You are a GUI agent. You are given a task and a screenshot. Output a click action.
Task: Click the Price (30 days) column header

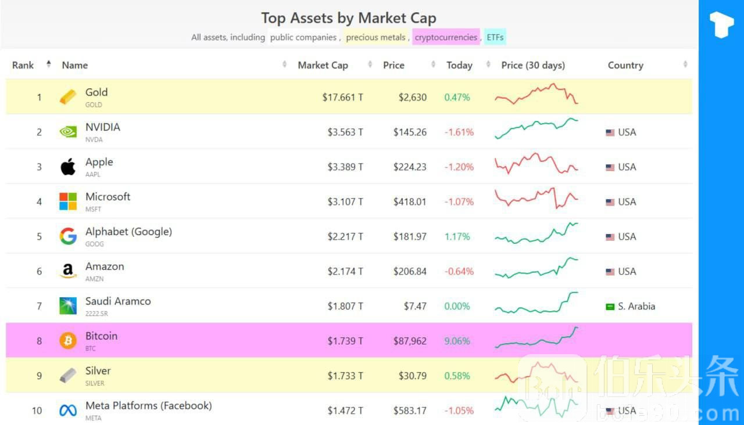[533, 65]
